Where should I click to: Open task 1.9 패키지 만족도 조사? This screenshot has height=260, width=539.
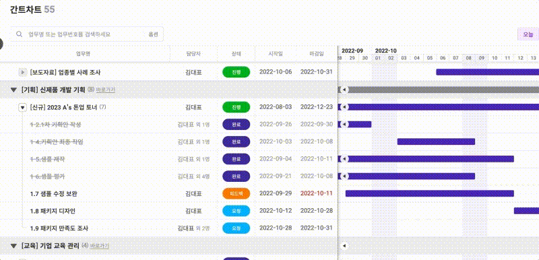click(x=59, y=228)
